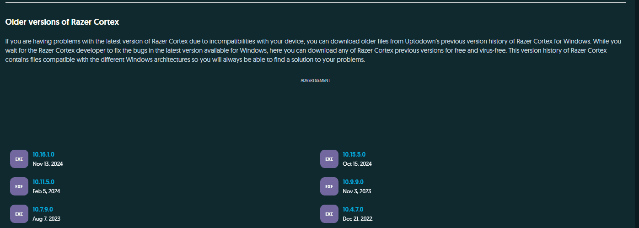
Task: Click the Older versions of Razer Cortex heading
Action: (x=62, y=22)
